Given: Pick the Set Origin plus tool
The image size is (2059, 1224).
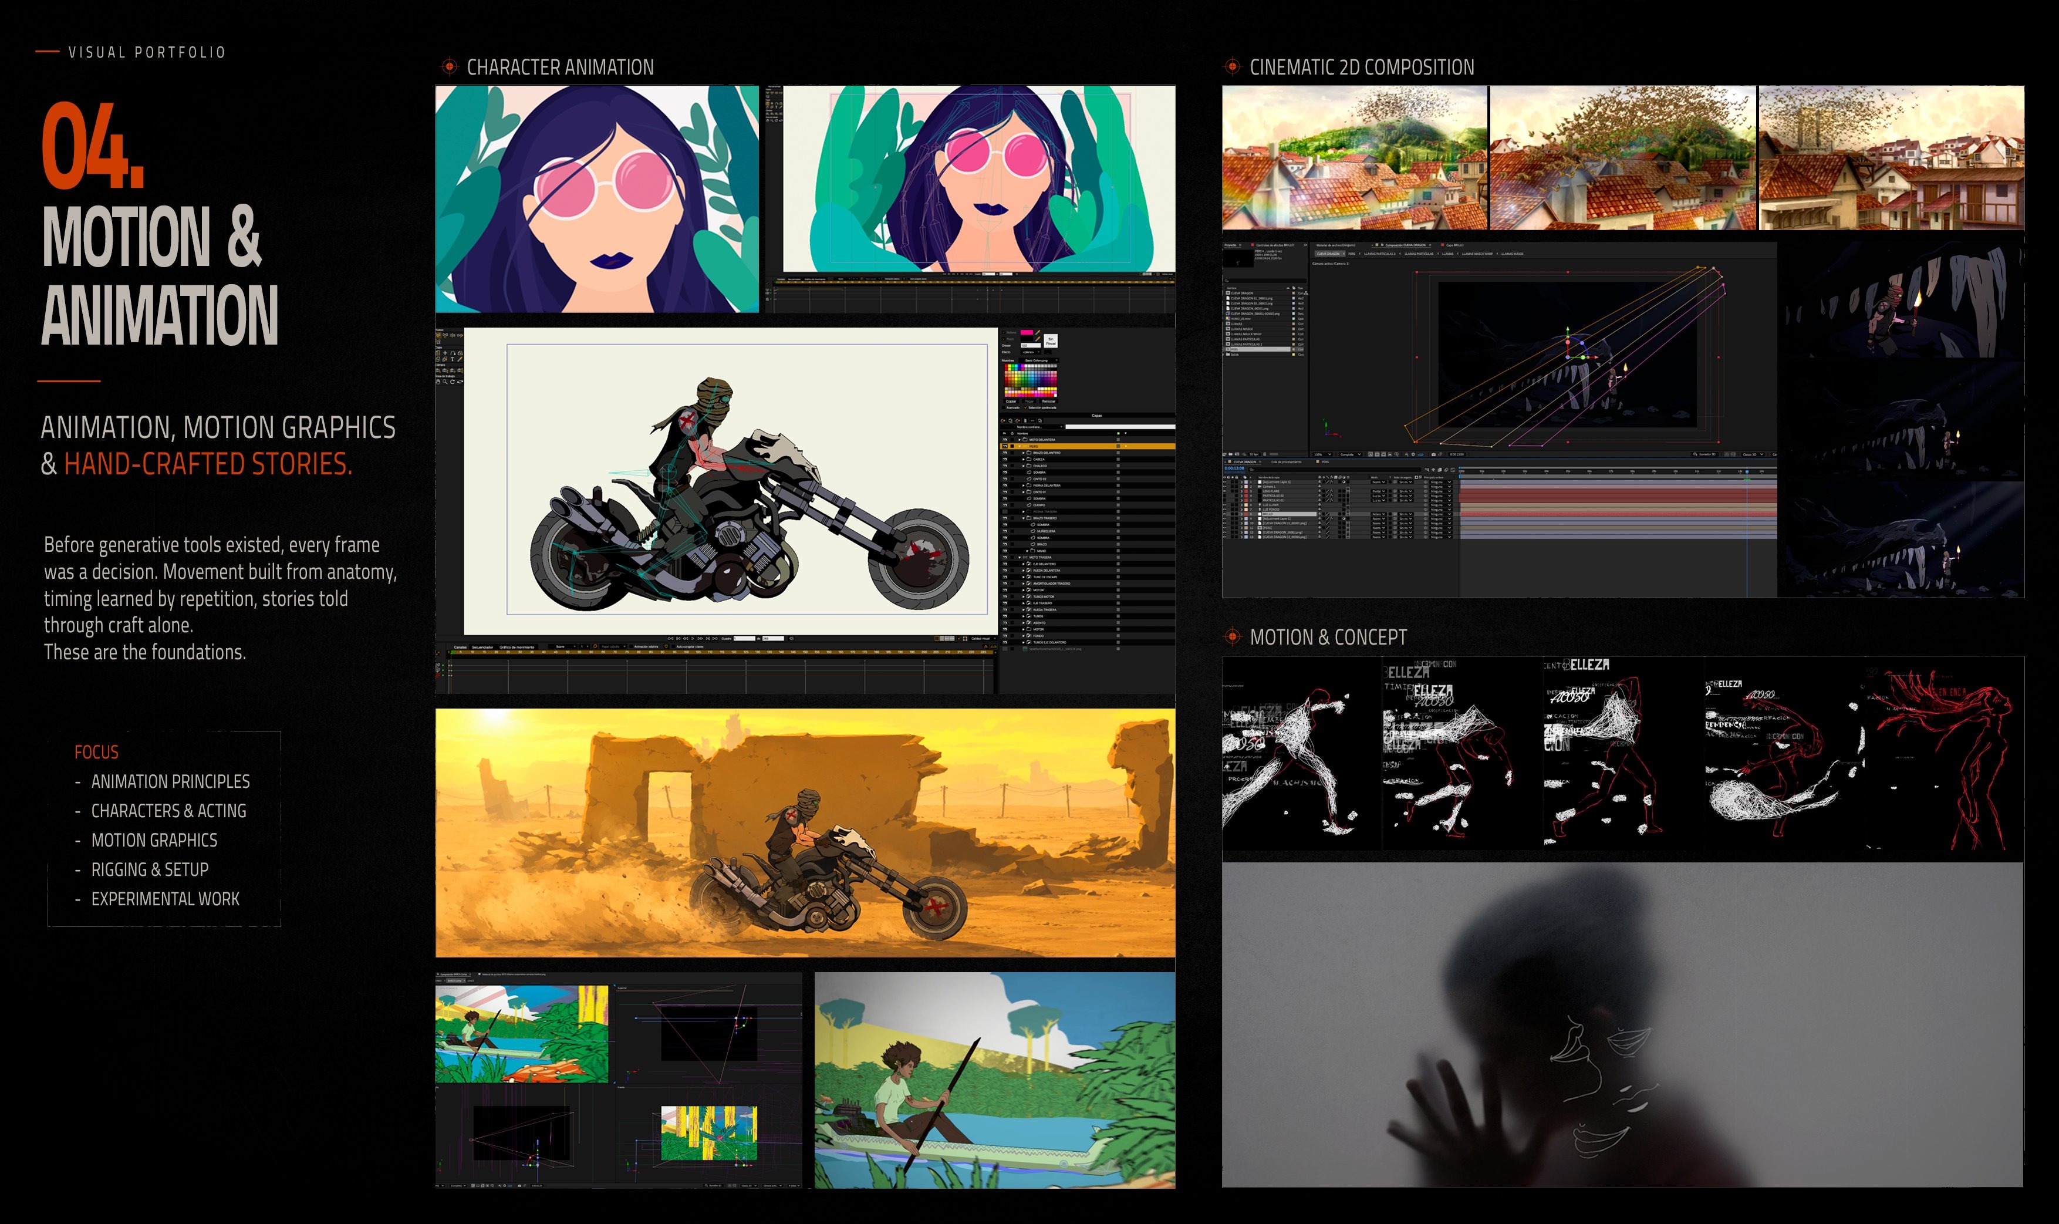Looking at the screenshot, I should [445, 353].
